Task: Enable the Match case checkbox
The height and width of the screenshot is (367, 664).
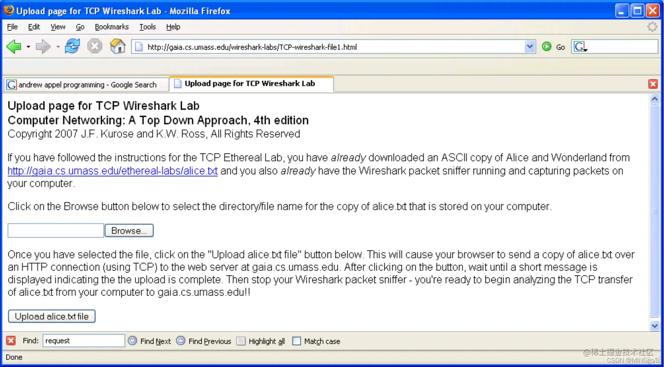Action: [x=297, y=341]
